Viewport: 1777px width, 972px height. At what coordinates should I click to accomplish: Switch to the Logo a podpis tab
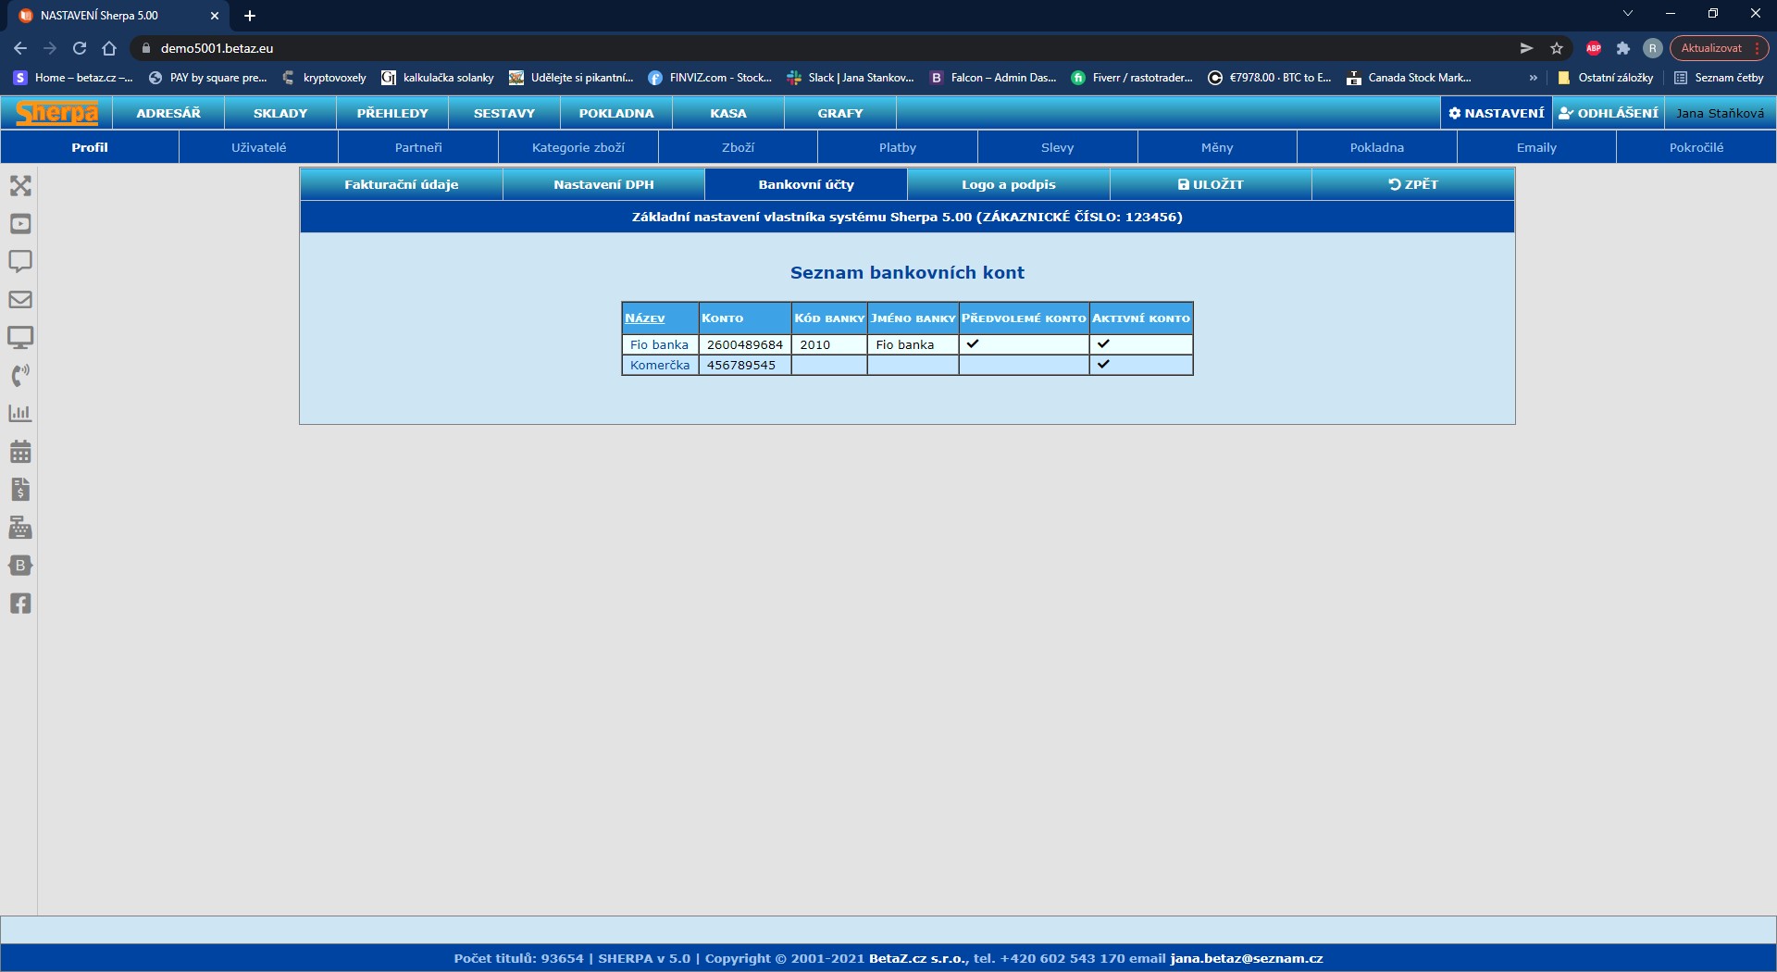coord(1008,184)
